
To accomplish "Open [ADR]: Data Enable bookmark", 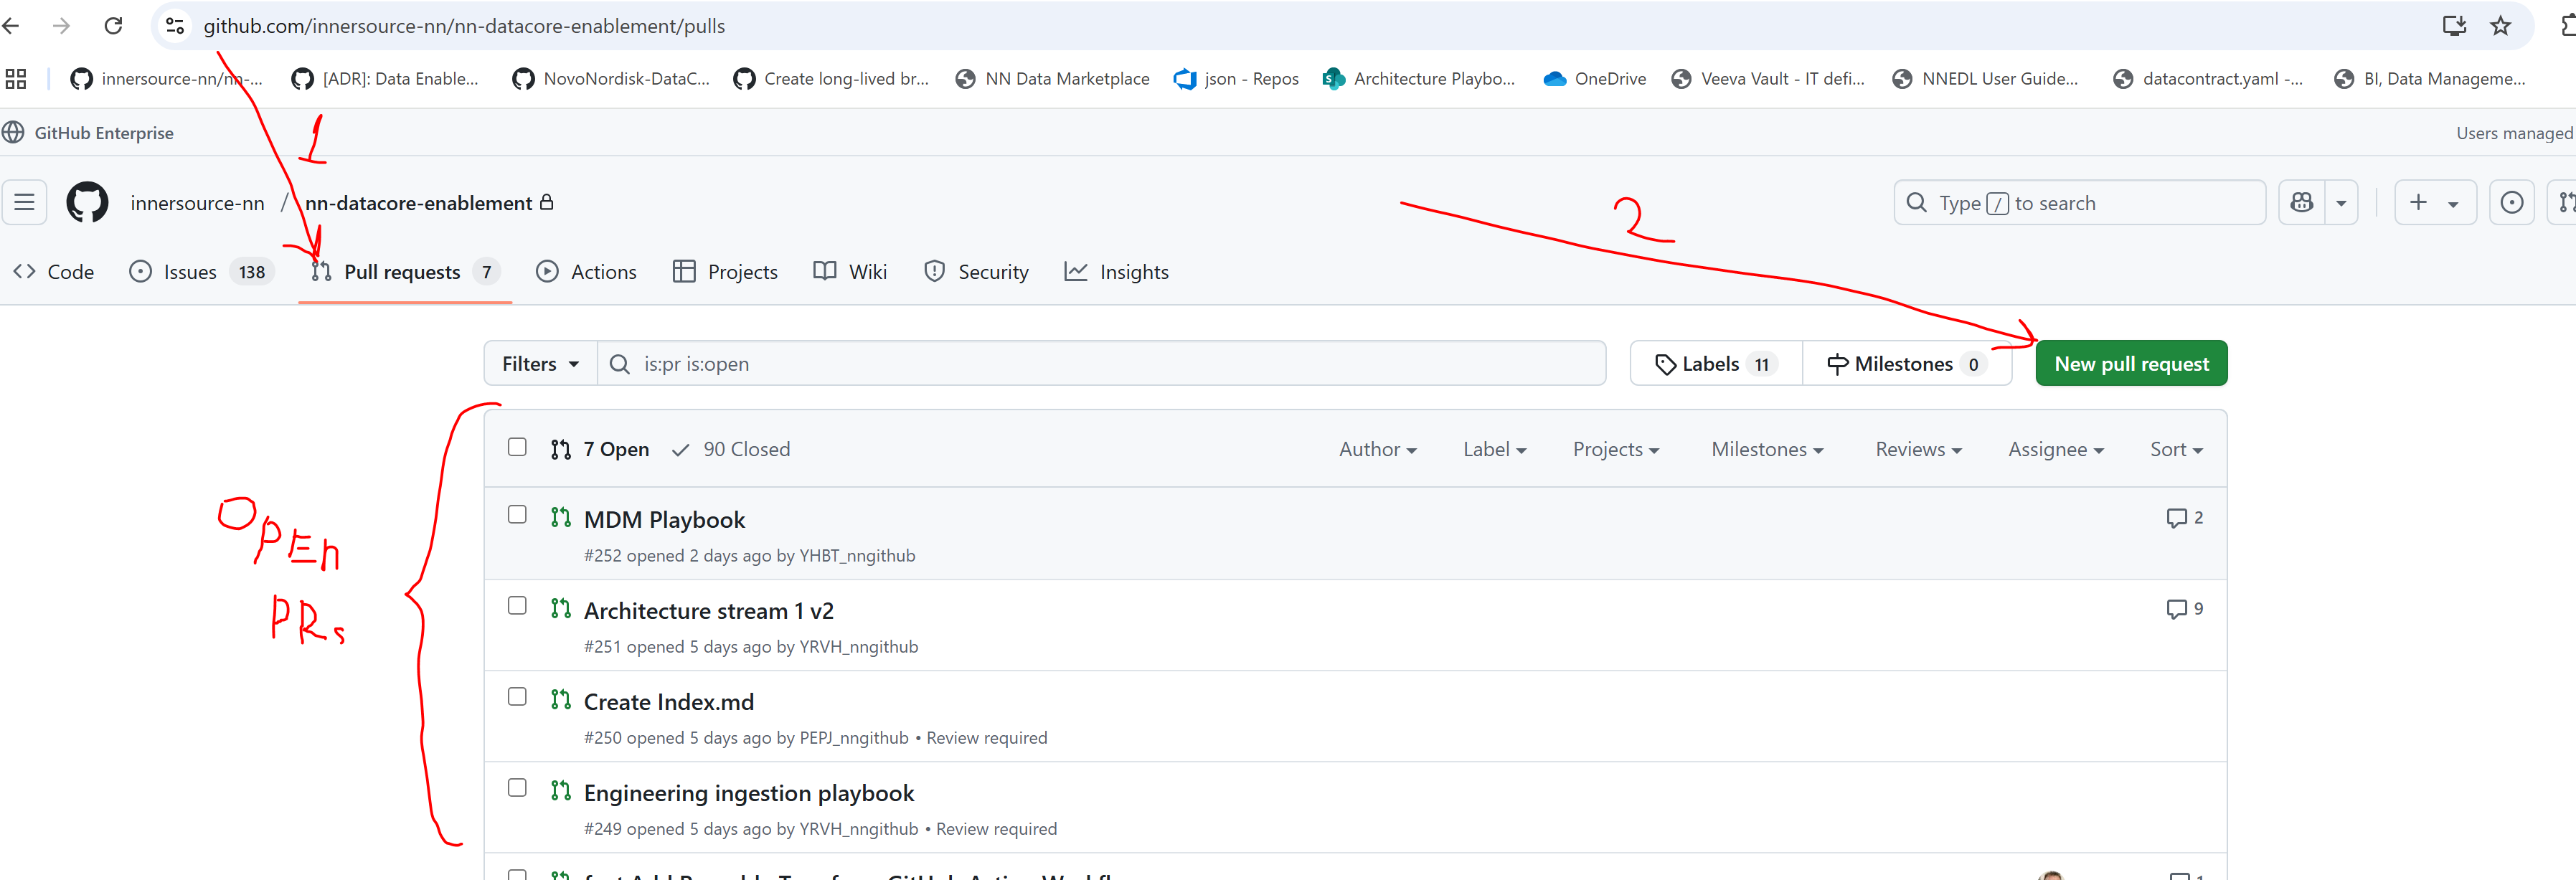I will pyautogui.click(x=385, y=79).
